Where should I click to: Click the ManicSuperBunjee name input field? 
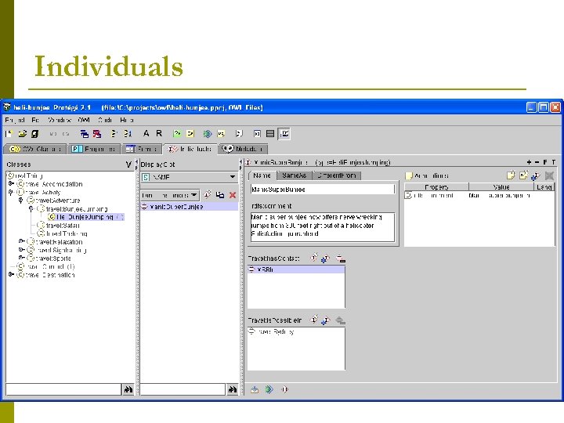pyautogui.click(x=322, y=190)
